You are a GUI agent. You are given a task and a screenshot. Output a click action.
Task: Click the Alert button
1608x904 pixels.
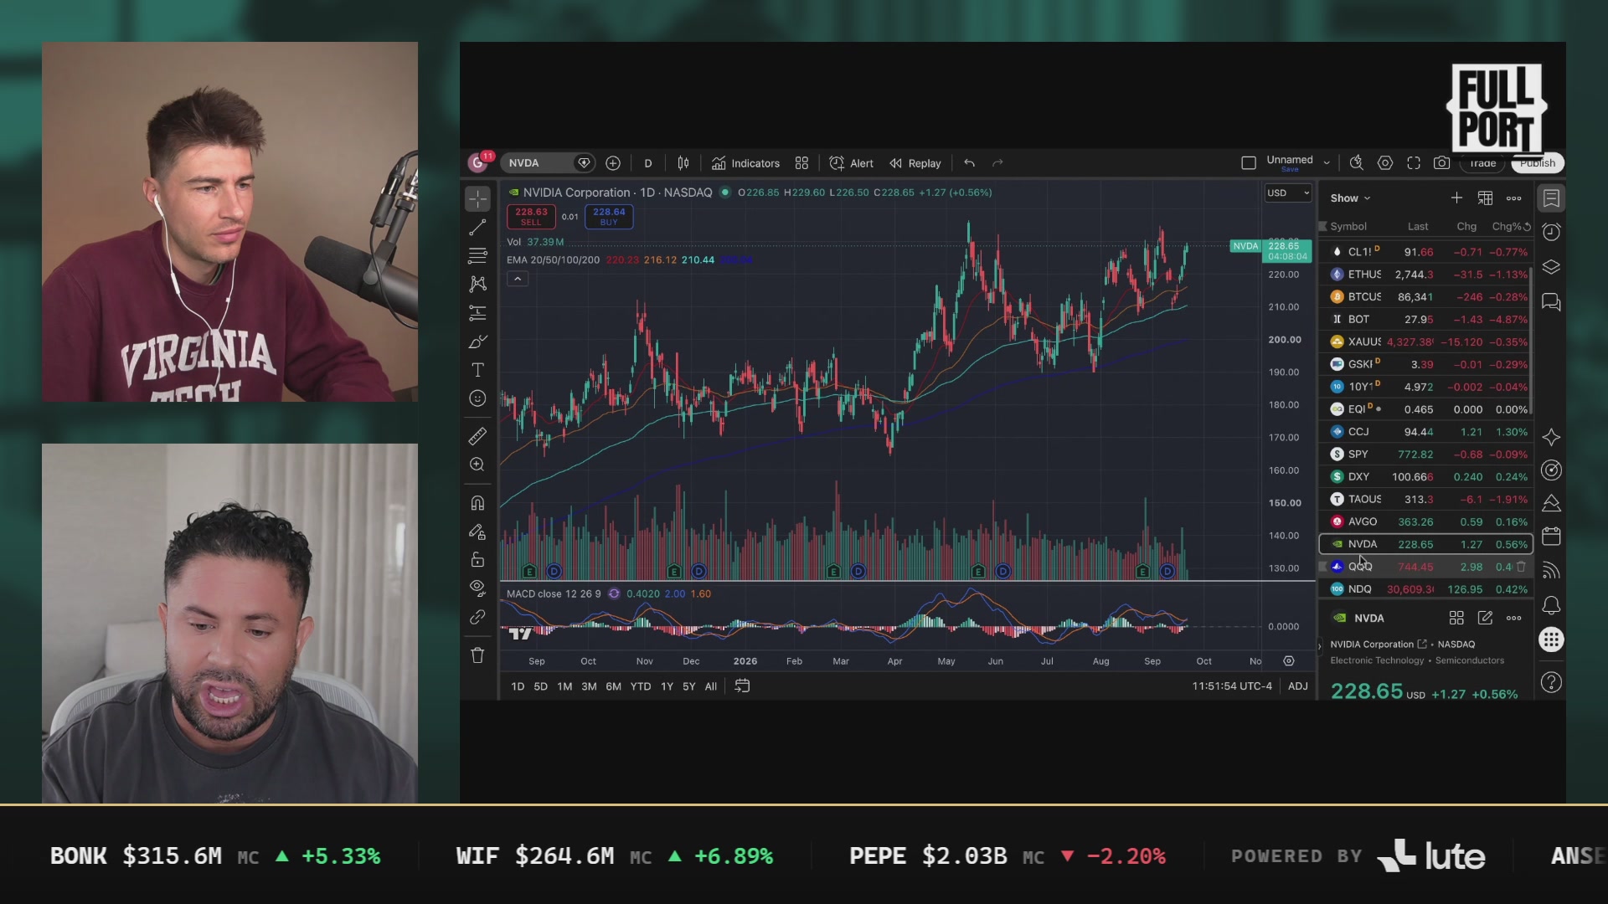tap(851, 163)
